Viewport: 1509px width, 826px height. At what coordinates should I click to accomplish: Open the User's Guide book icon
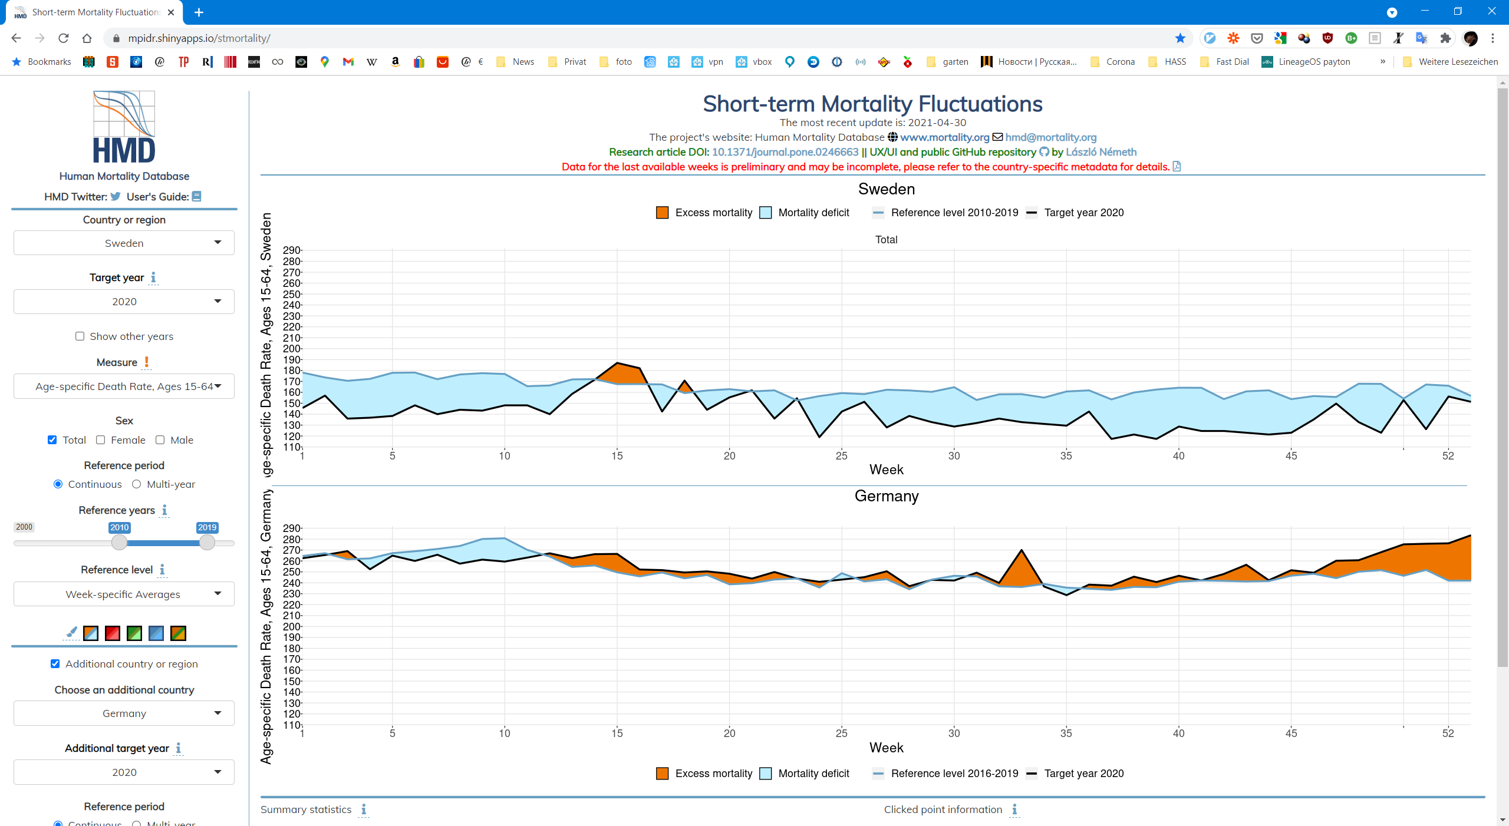point(197,197)
